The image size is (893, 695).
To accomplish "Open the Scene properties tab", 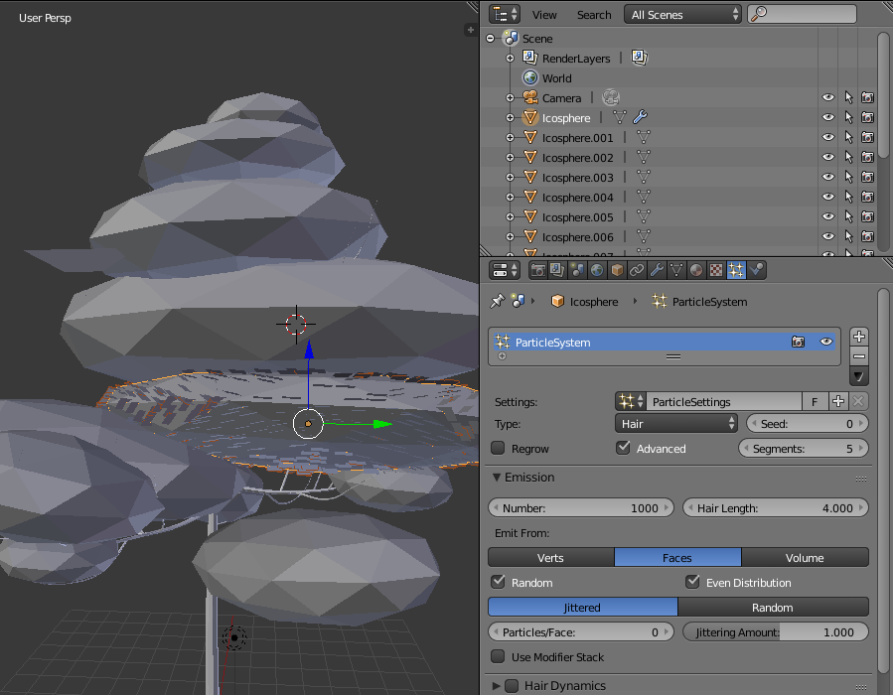I will [x=577, y=270].
